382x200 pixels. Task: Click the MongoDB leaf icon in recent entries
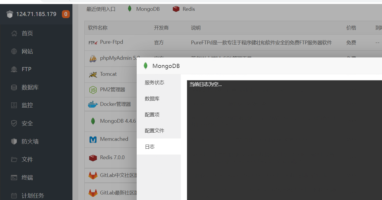tap(130, 9)
